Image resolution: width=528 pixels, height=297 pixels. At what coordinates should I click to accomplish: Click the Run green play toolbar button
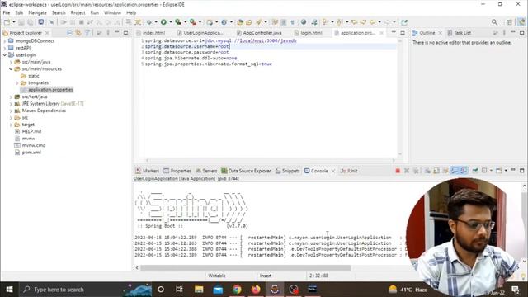click(163, 22)
